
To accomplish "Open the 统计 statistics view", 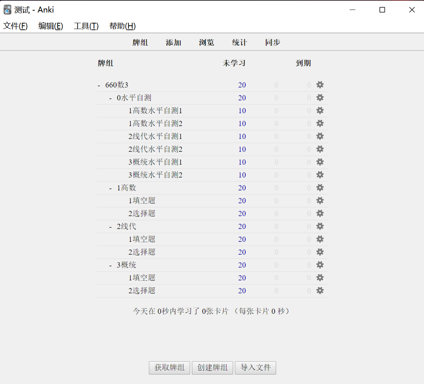I will click(240, 42).
